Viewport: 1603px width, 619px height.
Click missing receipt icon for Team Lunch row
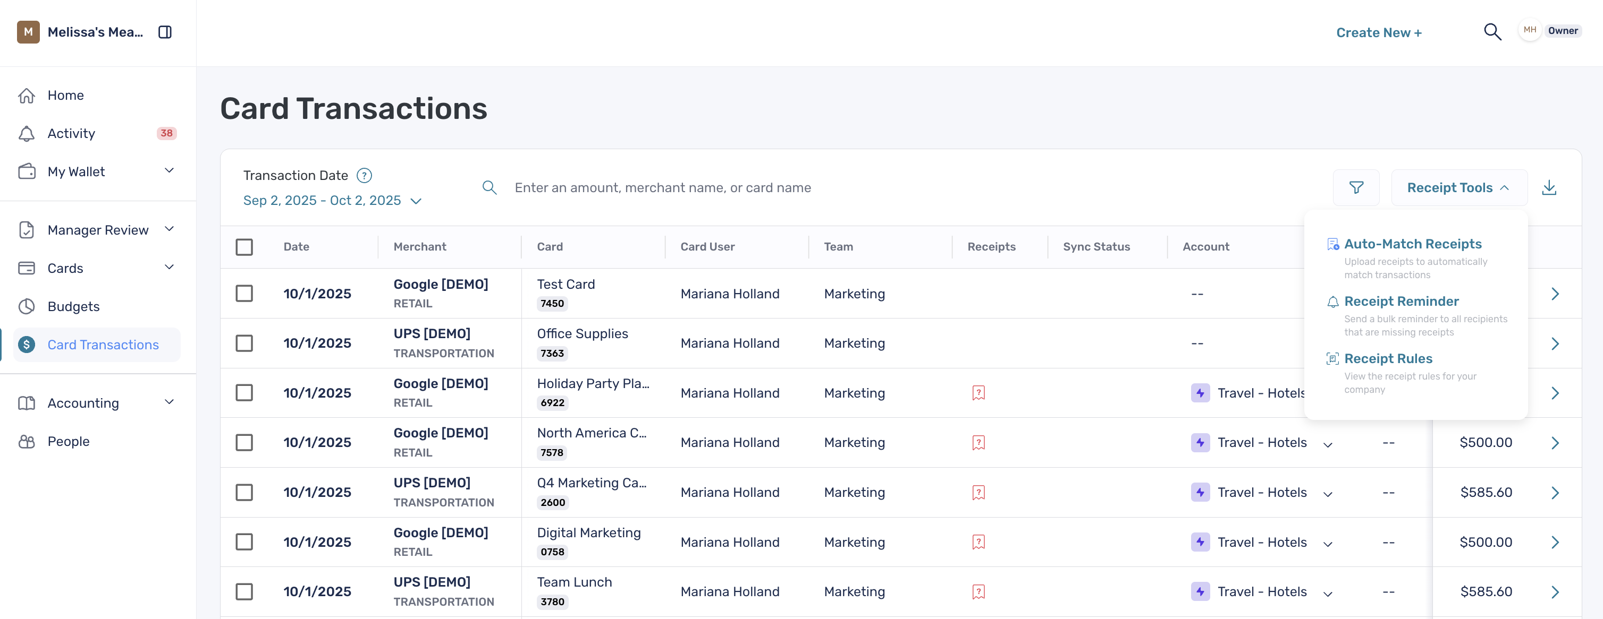point(979,591)
